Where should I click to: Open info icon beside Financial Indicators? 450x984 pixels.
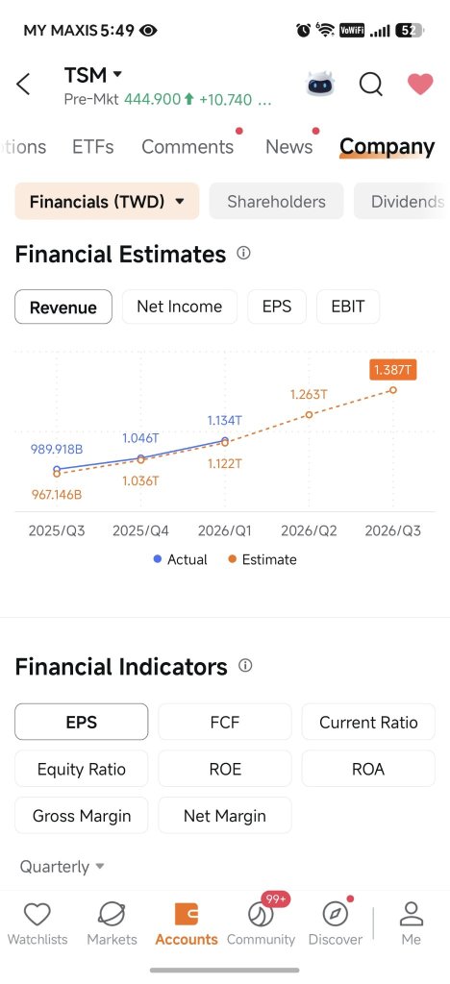click(x=245, y=665)
